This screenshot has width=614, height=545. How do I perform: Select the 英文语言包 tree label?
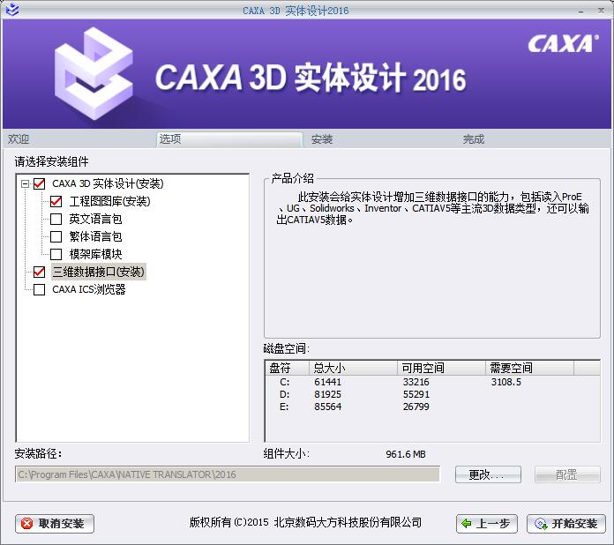[95, 219]
